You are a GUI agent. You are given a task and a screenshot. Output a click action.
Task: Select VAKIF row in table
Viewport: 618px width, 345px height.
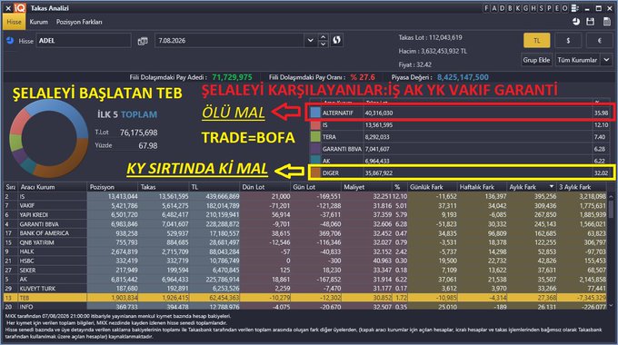pos(305,205)
